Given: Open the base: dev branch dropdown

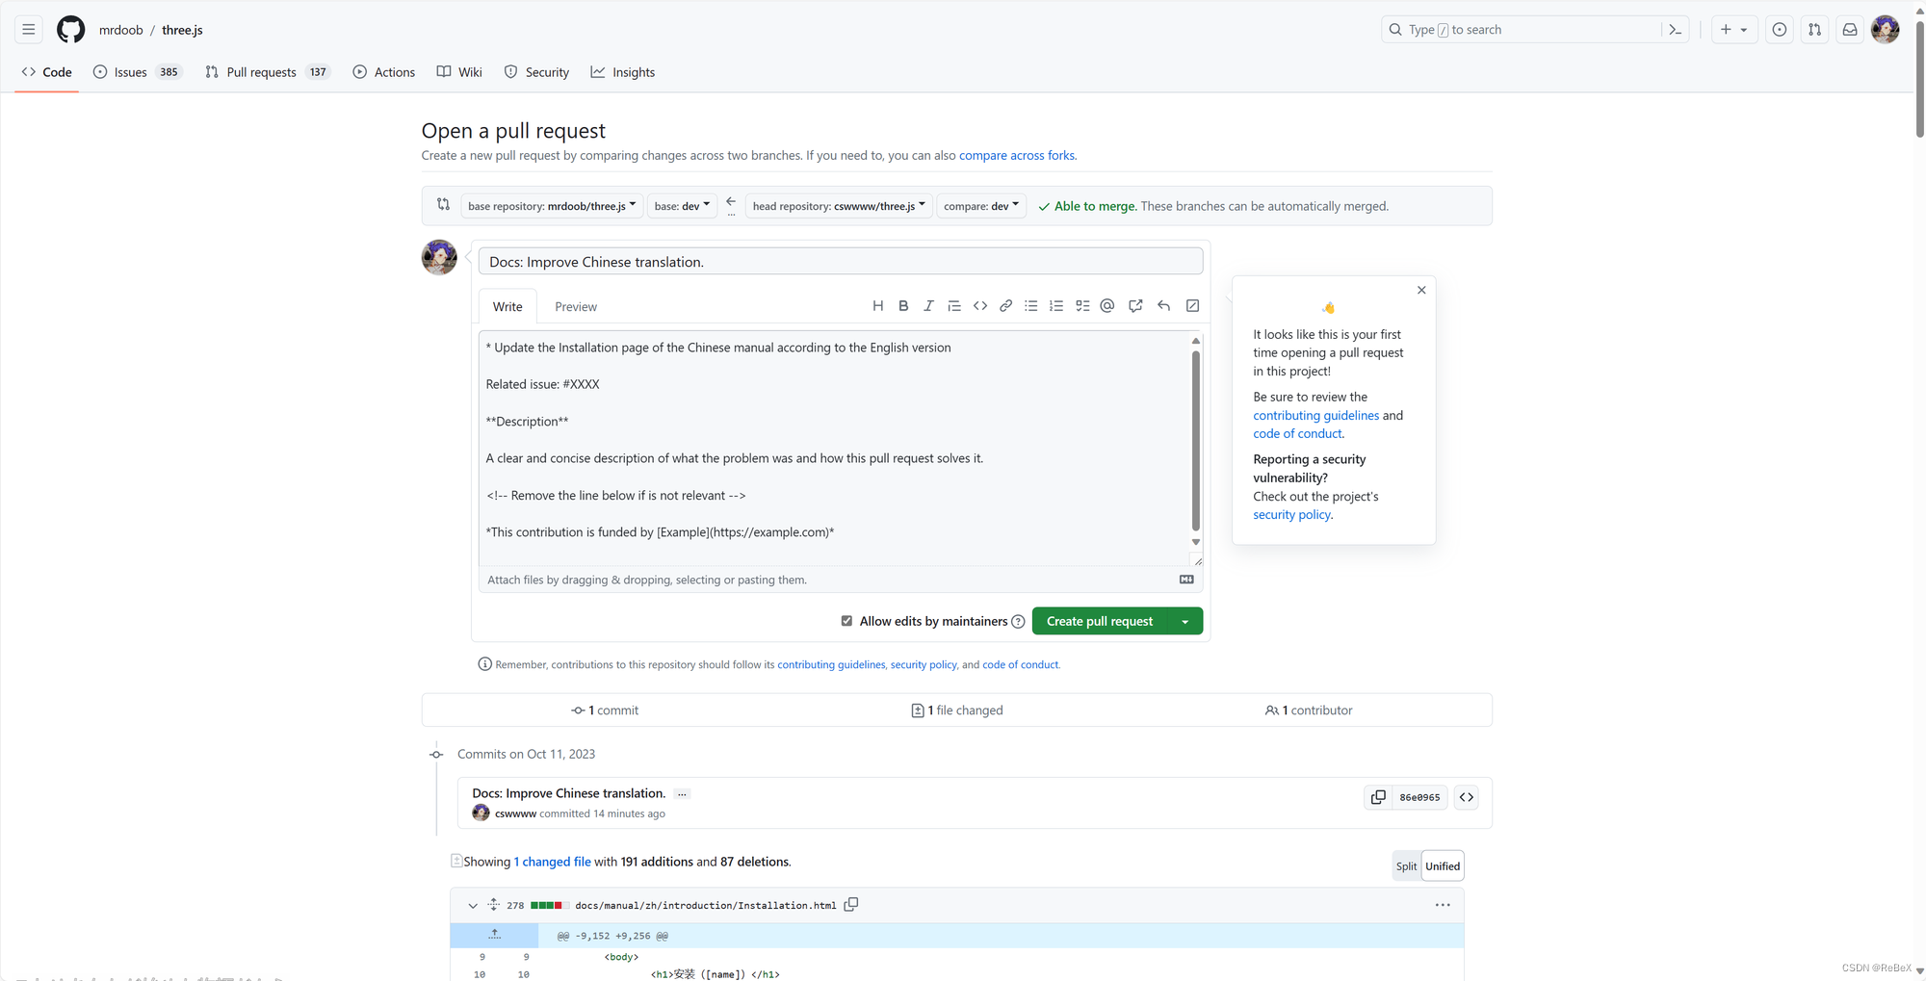Looking at the screenshot, I should (x=682, y=206).
